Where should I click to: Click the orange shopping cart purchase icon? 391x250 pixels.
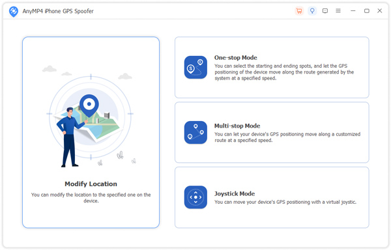pyautogui.click(x=299, y=11)
